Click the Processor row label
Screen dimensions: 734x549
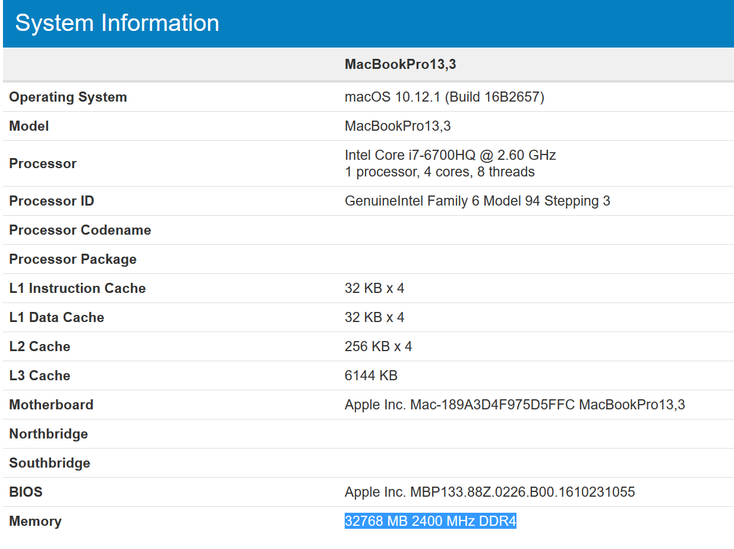43,163
